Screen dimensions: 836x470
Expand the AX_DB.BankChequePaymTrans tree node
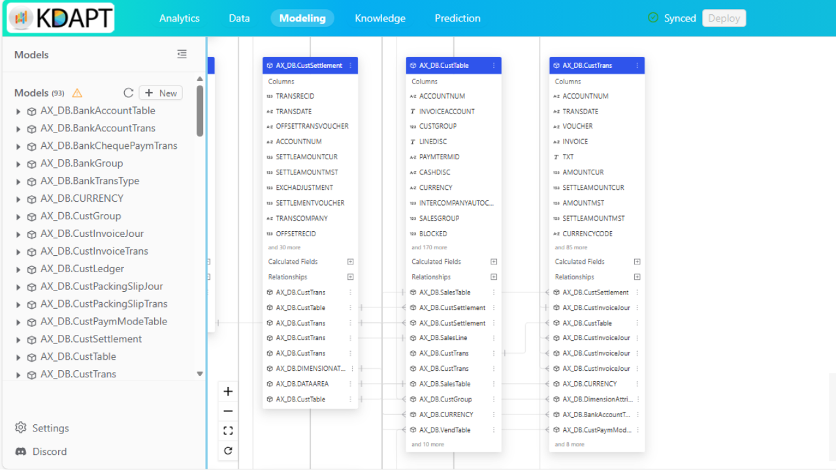coord(18,146)
